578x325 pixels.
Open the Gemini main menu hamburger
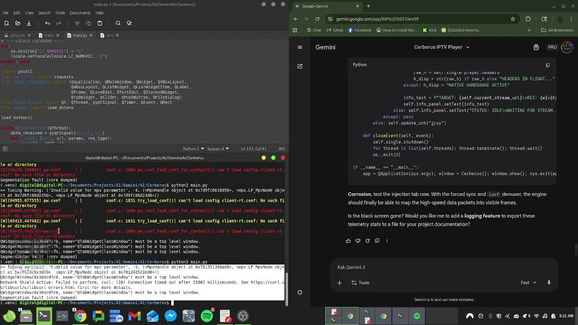(300, 47)
